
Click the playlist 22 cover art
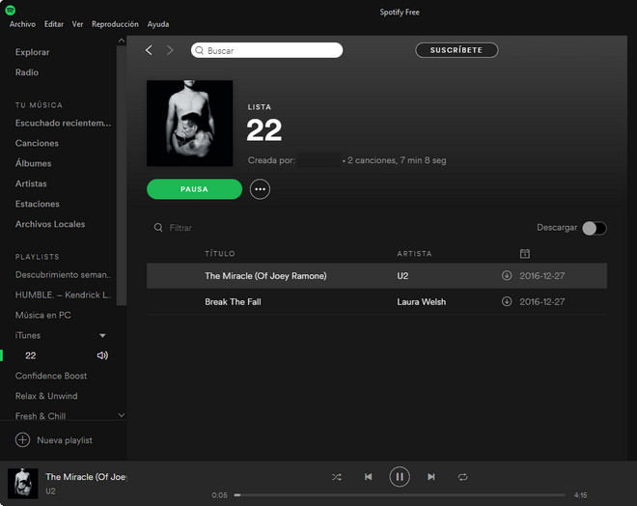190,124
